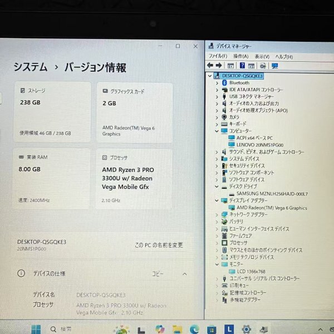The image size is (334, 334).
Task: Click the キーボード keyboard icon
Action: [224, 124]
